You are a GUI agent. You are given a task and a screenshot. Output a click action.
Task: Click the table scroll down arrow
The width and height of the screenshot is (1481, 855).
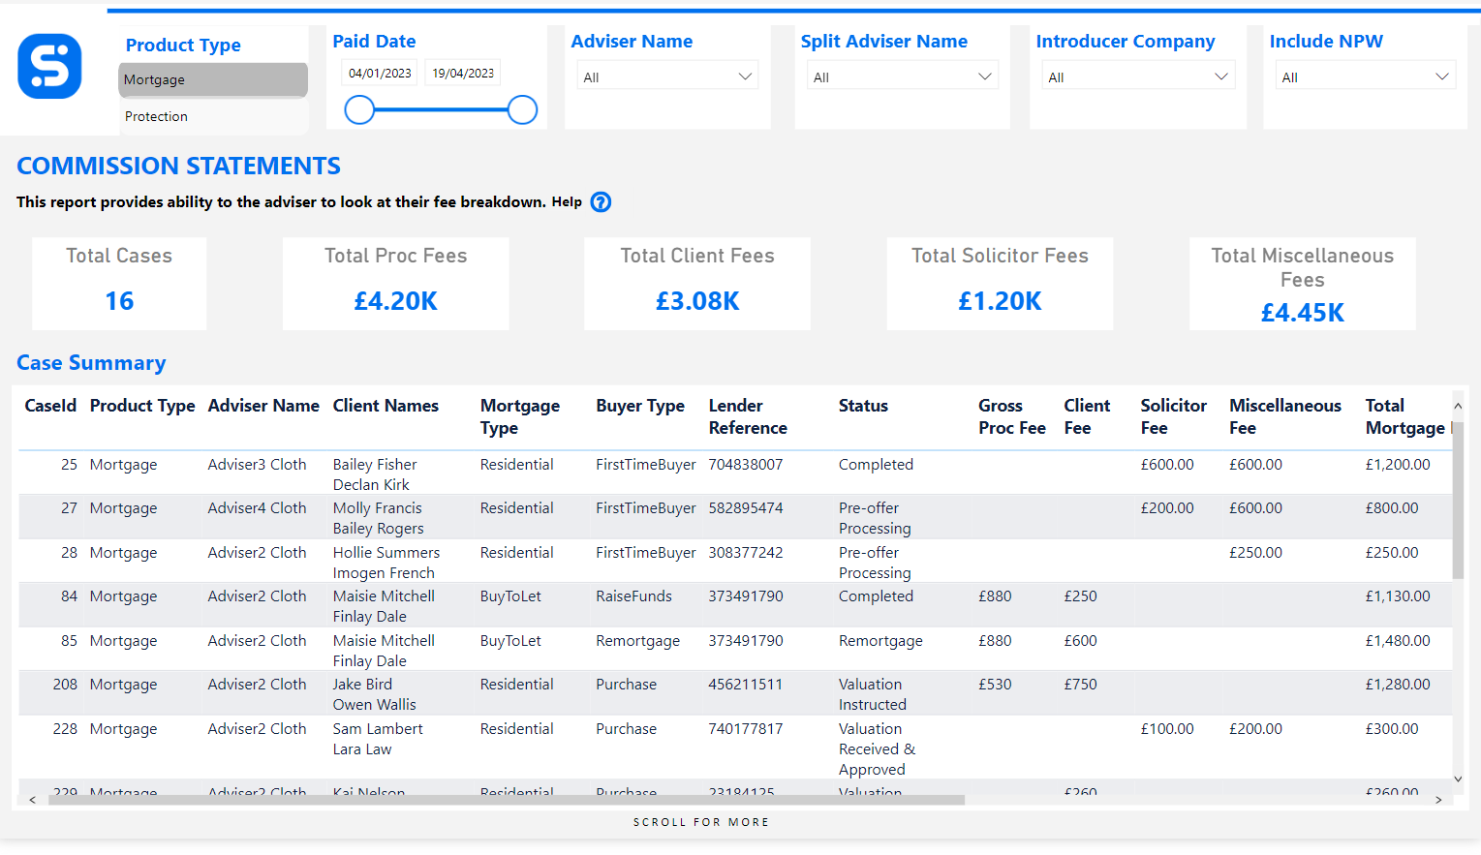[1458, 779]
